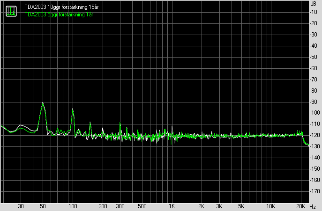Click the 10K frequency label
The height and width of the screenshot is (211, 322).
pyautogui.click(x=271, y=206)
